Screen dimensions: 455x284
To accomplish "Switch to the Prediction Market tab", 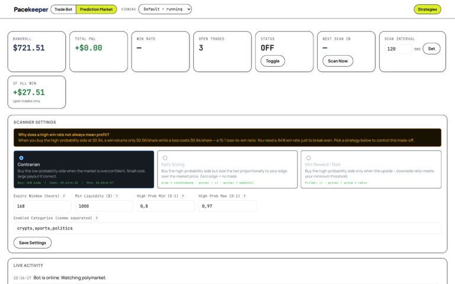I will point(97,9).
